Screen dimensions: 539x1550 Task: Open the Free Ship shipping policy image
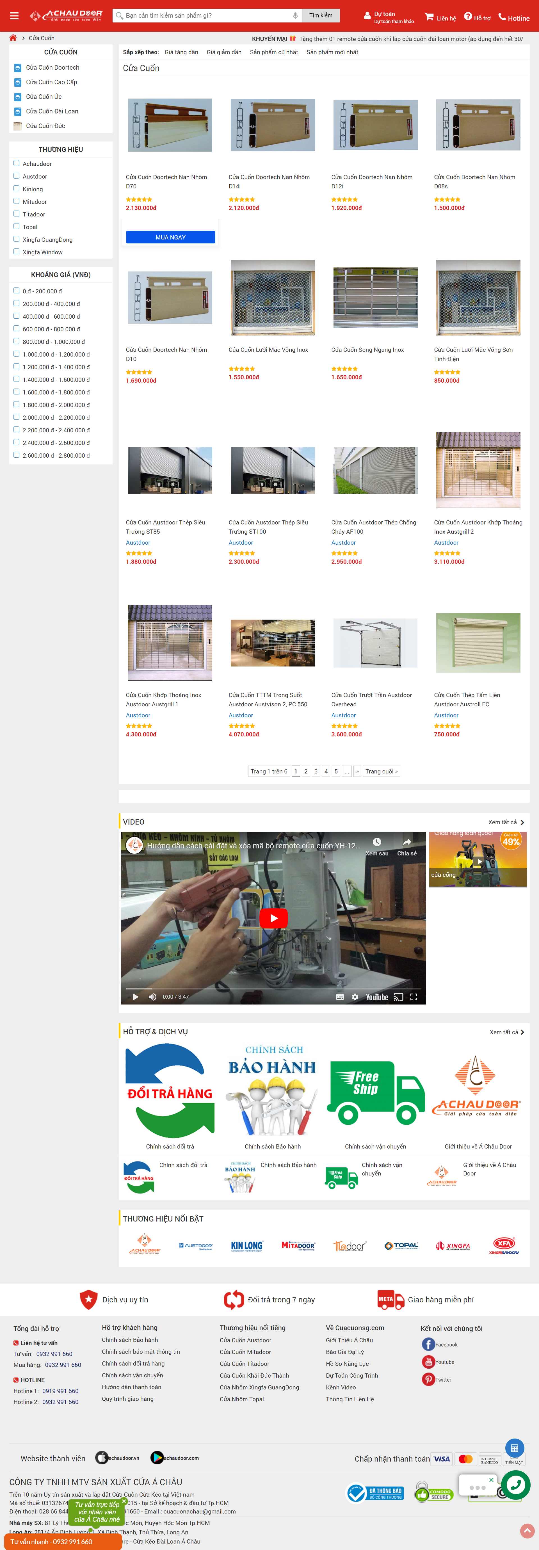point(375,1093)
